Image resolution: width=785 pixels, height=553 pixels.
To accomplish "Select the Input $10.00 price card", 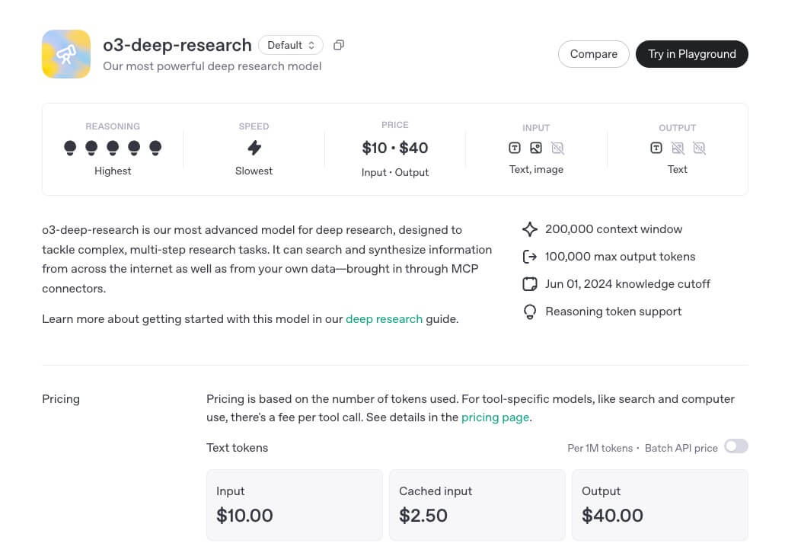I will pyautogui.click(x=295, y=505).
